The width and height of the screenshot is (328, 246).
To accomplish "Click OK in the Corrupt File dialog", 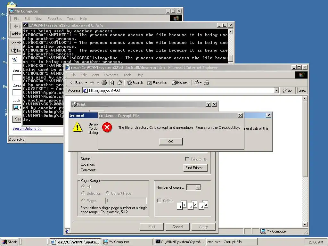I will pyautogui.click(x=171, y=142).
